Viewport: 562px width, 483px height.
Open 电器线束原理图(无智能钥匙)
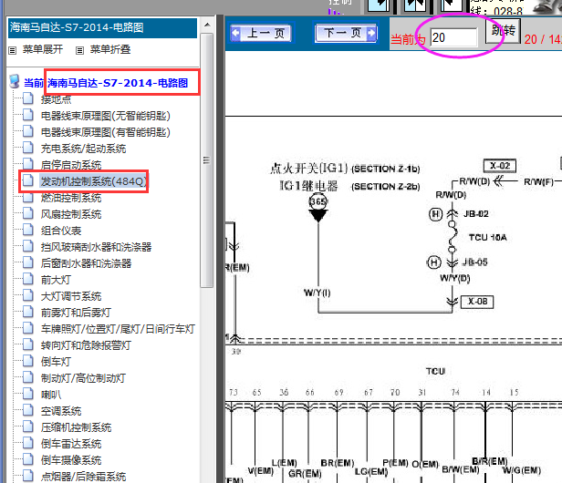[106, 116]
